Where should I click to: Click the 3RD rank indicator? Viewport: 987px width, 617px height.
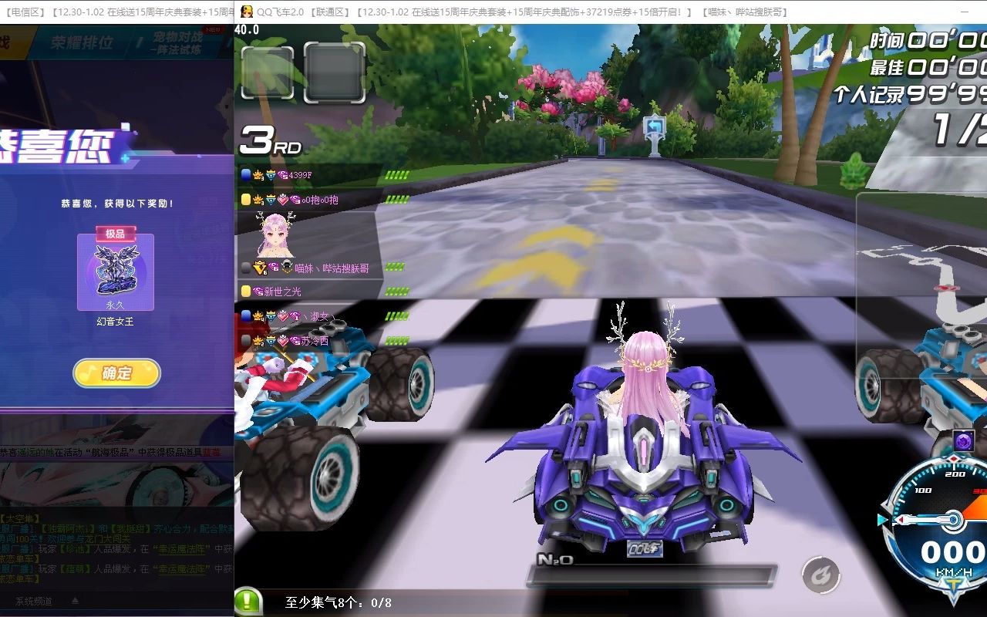271,140
